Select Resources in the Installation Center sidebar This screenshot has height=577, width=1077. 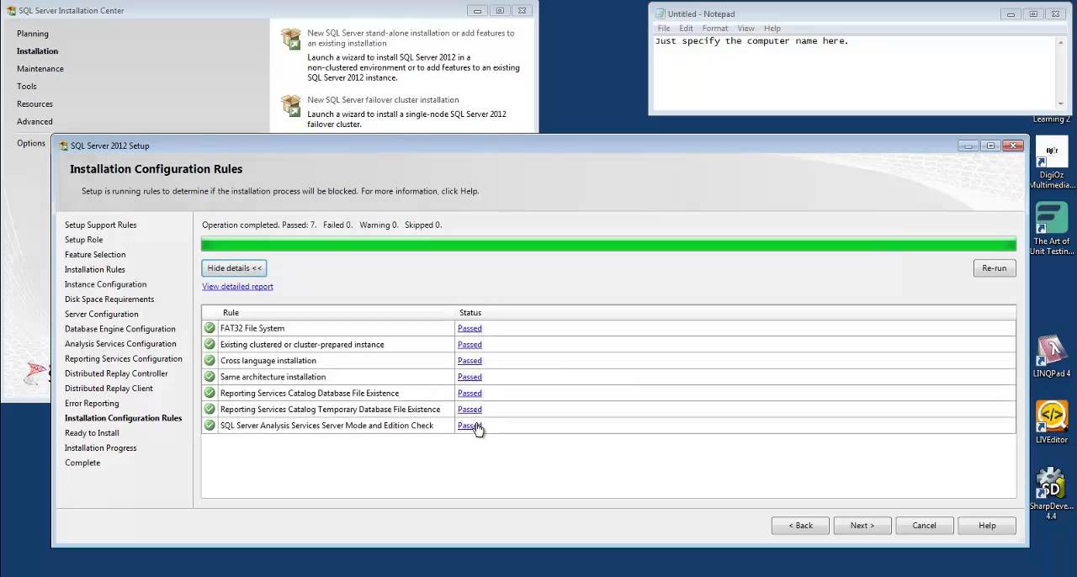point(34,104)
